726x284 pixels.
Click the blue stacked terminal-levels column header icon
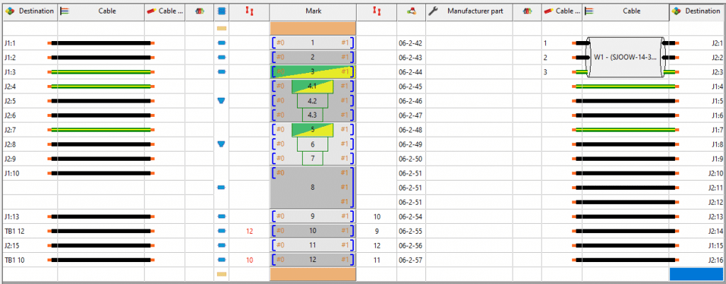click(x=221, y=11)
